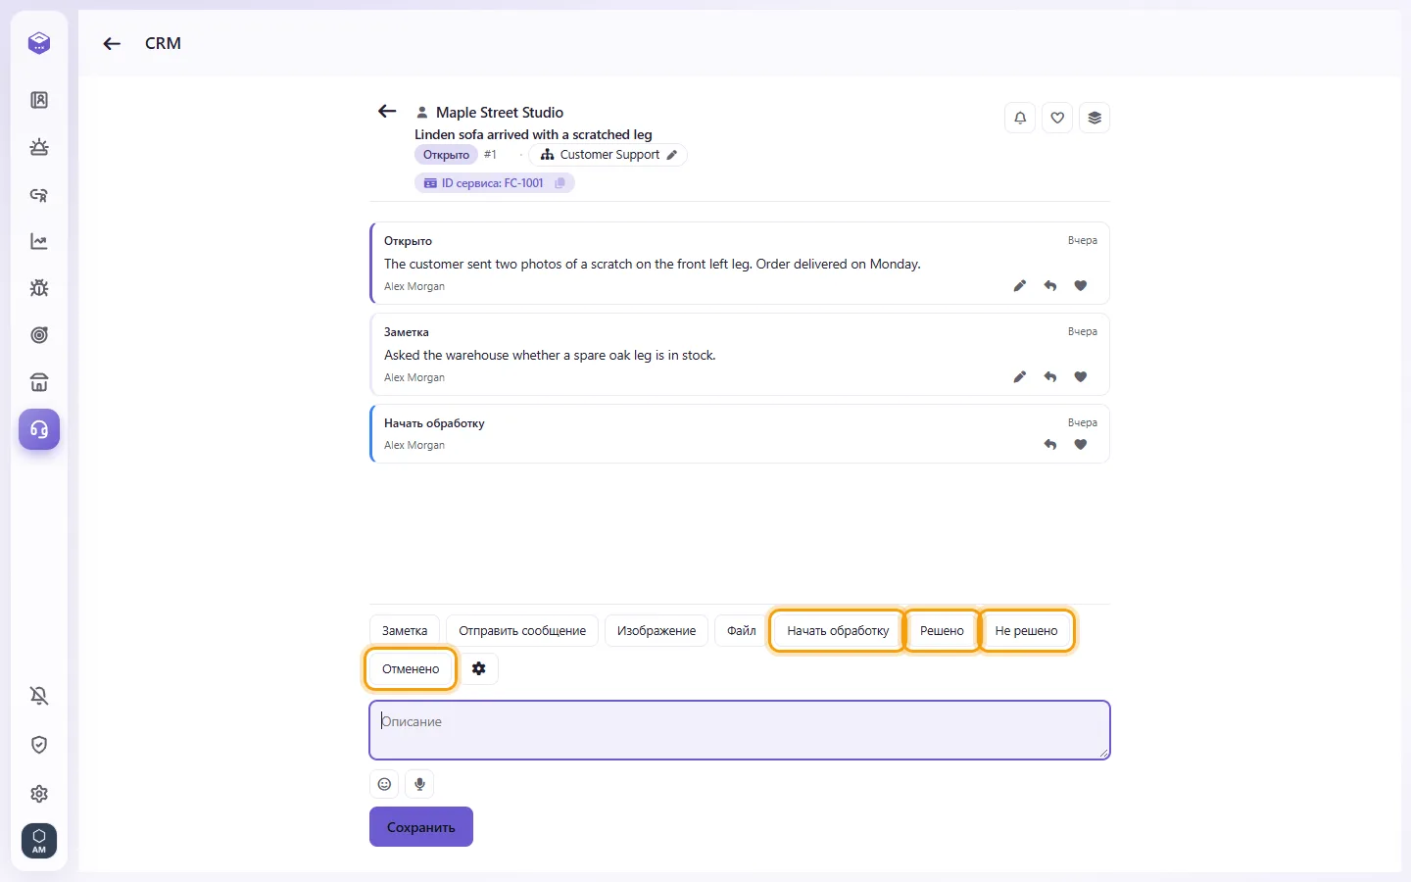Viewport: 1411px width, 882px height.
Task: Open the AM user avatar menu
Action: (x=39, y=841)
